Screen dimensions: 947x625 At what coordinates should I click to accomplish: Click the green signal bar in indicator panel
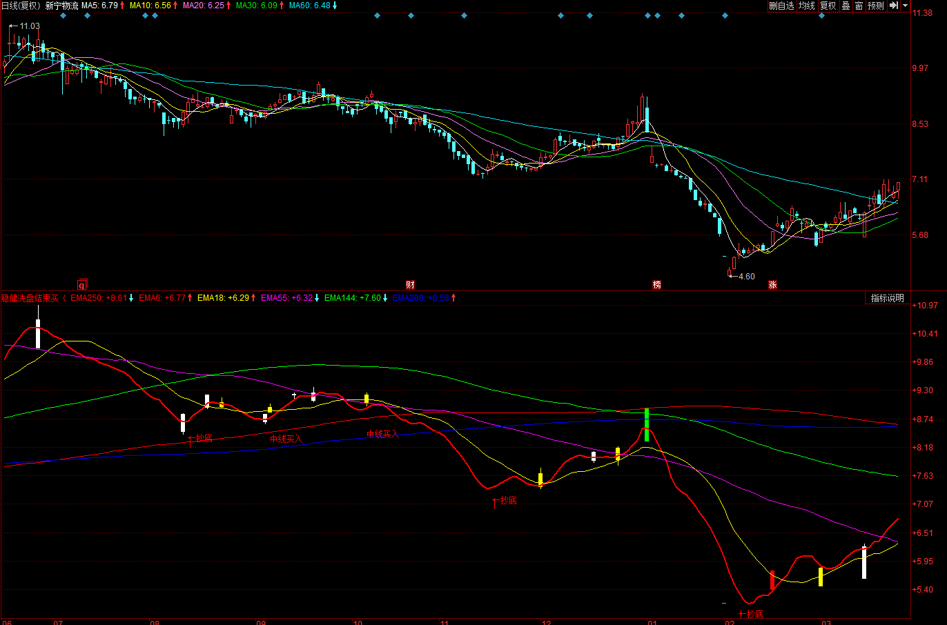tap(647, 424)
